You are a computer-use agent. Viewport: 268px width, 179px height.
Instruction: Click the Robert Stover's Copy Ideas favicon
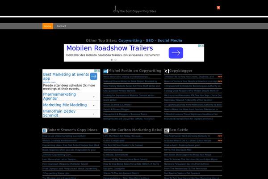coord(45,131)
